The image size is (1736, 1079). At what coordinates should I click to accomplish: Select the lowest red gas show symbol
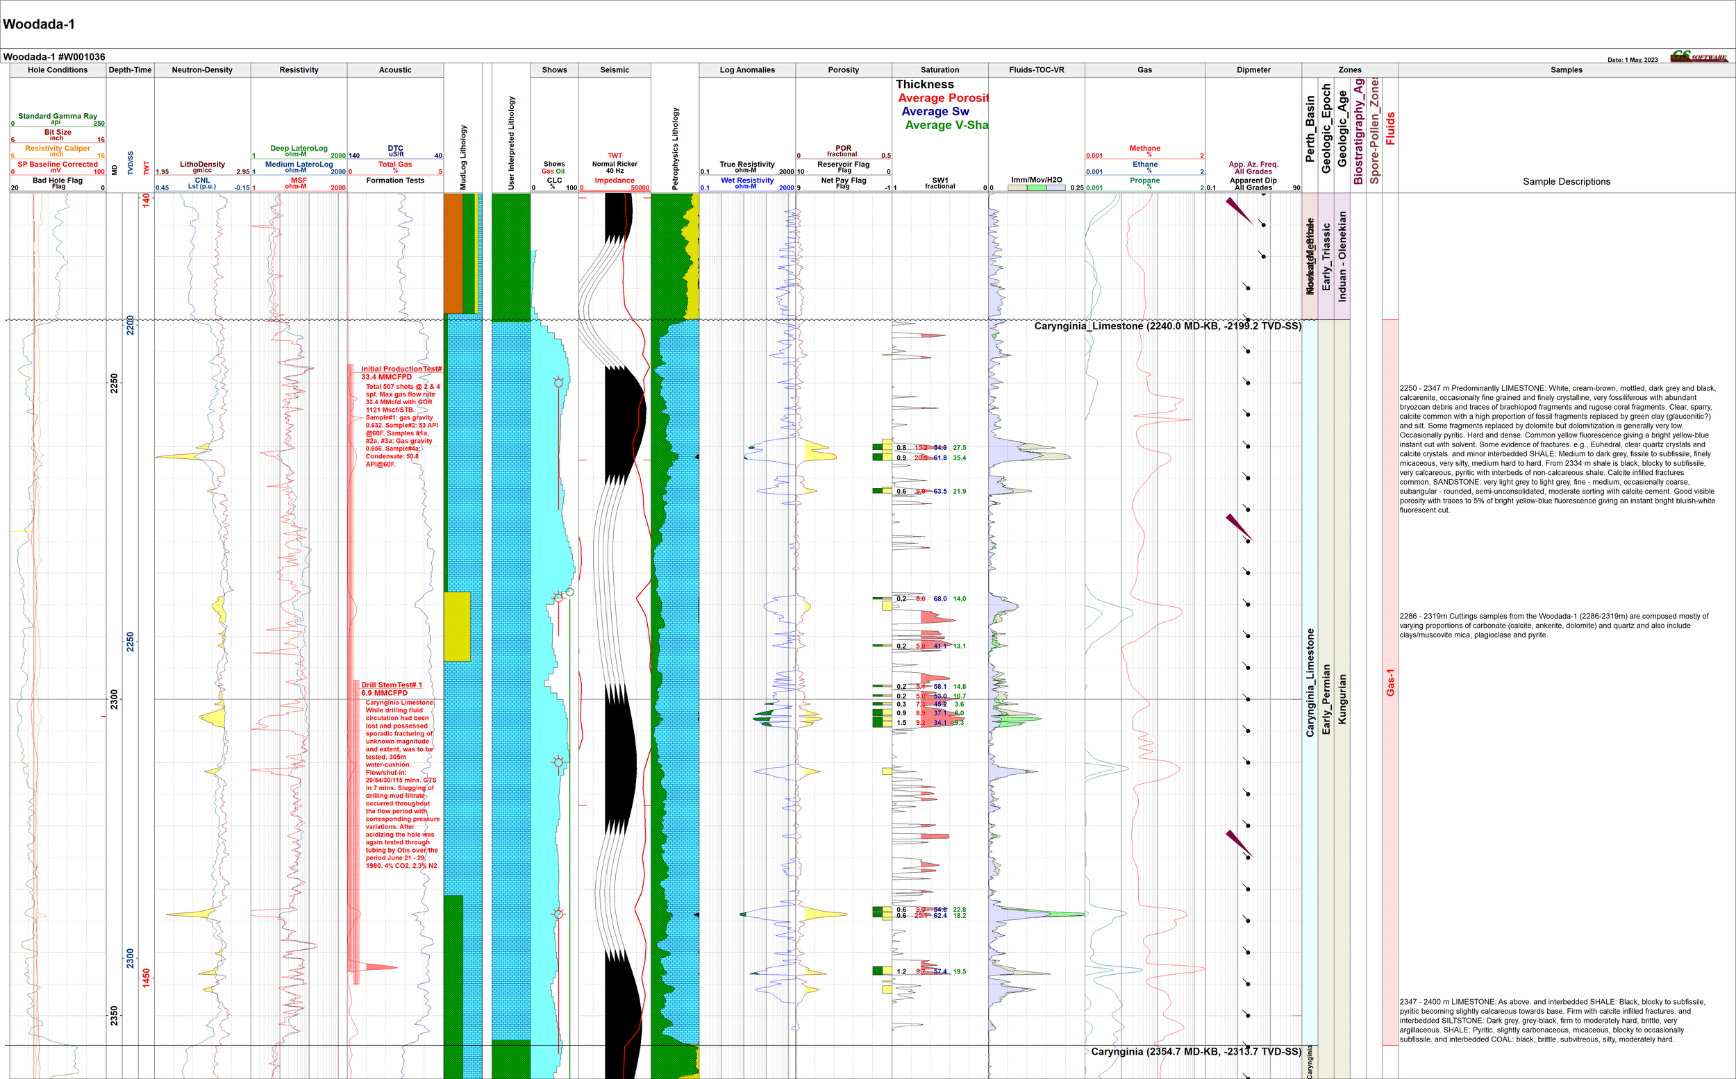(559, 914)
